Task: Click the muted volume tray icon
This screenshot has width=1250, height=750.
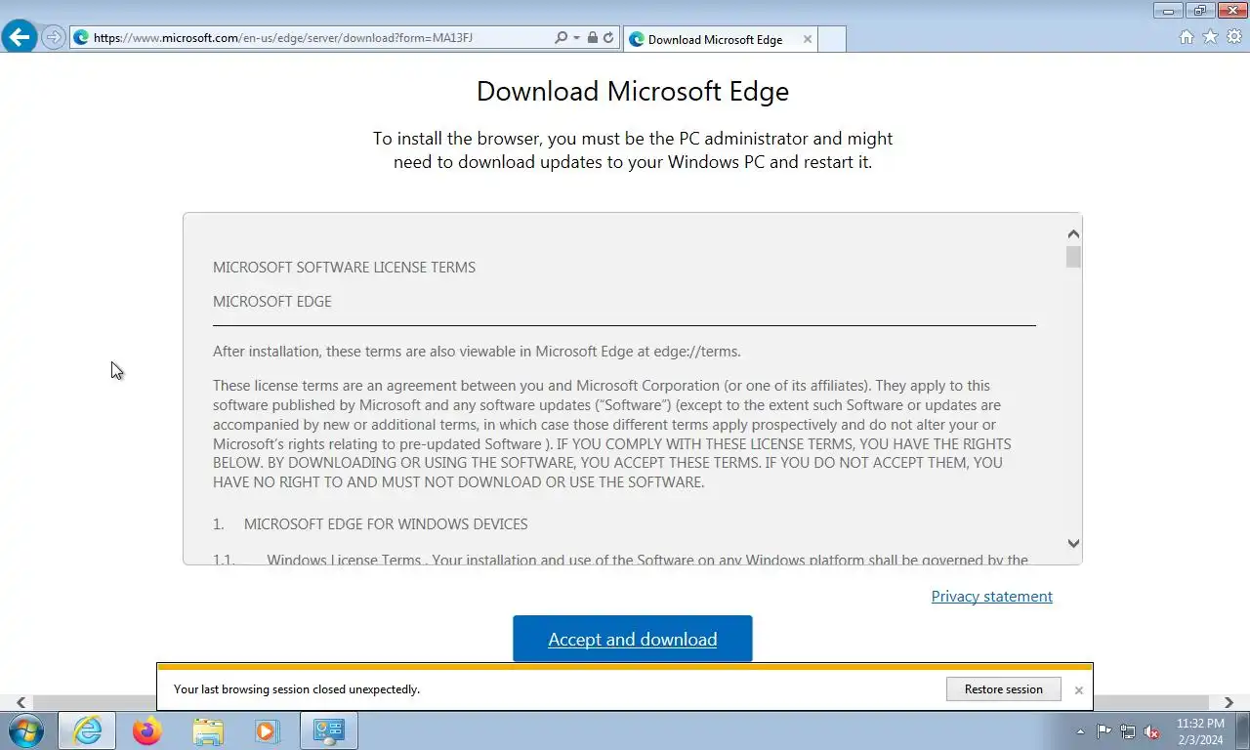Action: [1152, 731]
